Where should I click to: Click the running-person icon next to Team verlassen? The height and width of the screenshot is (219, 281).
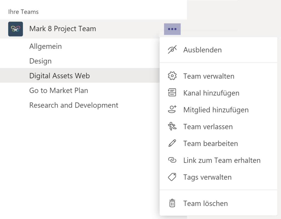[x=172, y=127]
